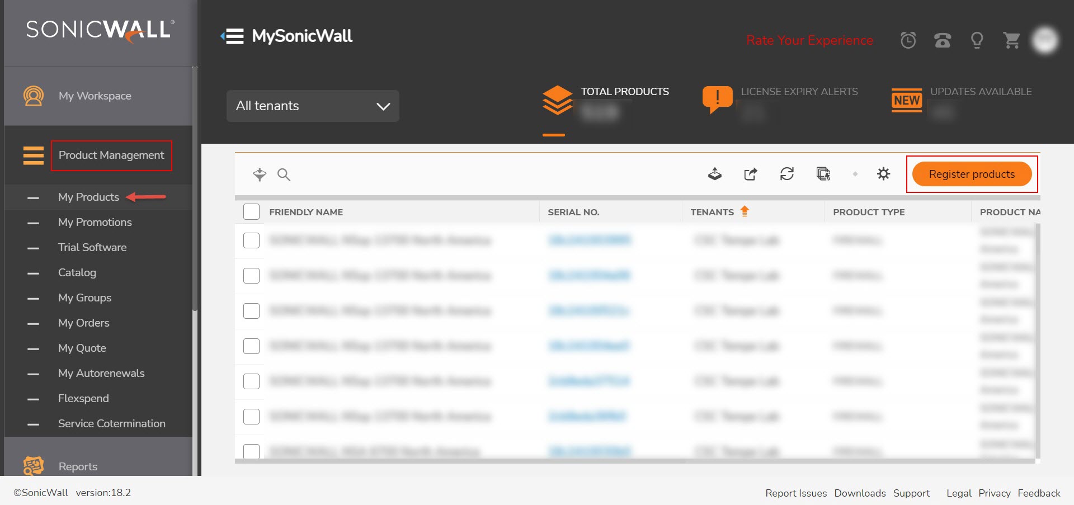Sort by Tenants column arrow
The image size is (1074, 505).
pyautogui.click(x=745, y=211)
